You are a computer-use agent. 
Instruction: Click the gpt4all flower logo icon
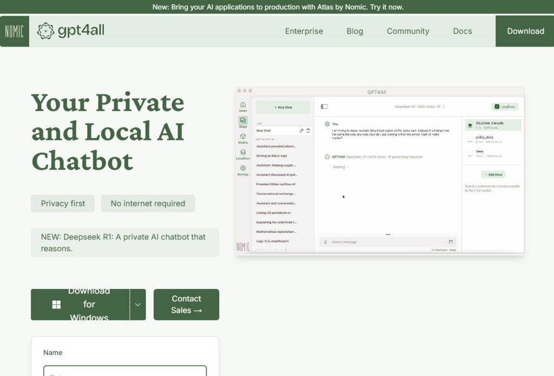tap(45, 31)
